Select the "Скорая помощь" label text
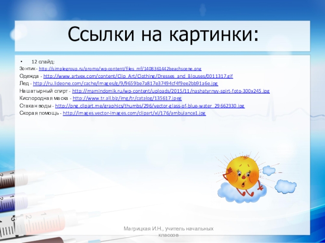 point(39,113)
